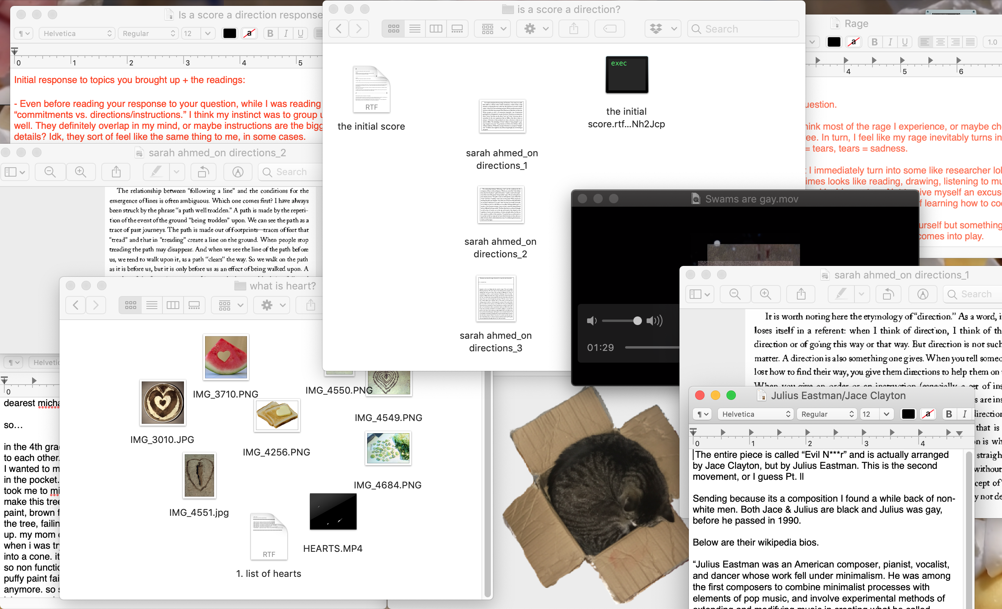The image size is (1002, 609).
Task: Click Rotate in 'sarah ahmed_on directions_2' window
Action: 203,172
